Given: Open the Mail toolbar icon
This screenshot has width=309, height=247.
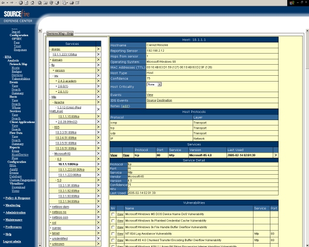Looking at the screenshot, I should pyautogui.click(x=64, y=3).
